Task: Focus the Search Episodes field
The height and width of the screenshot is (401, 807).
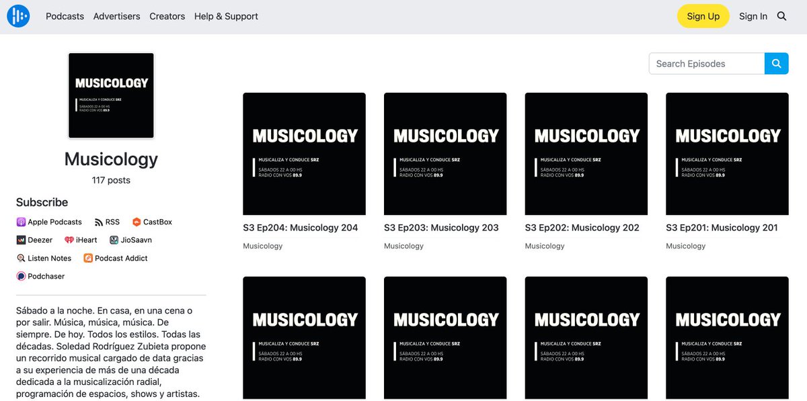Action: (707, 63)
